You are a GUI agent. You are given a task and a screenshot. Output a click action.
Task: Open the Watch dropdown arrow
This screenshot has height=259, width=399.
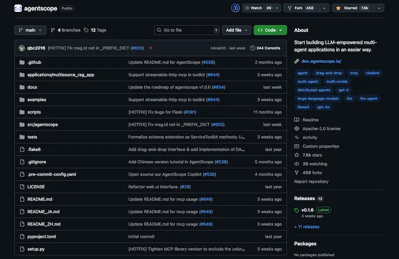277,8
